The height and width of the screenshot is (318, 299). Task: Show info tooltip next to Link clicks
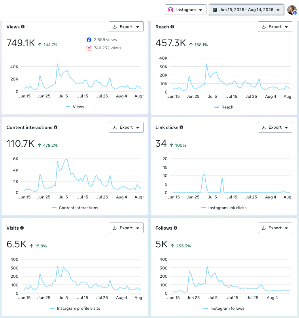pos(181,127)
